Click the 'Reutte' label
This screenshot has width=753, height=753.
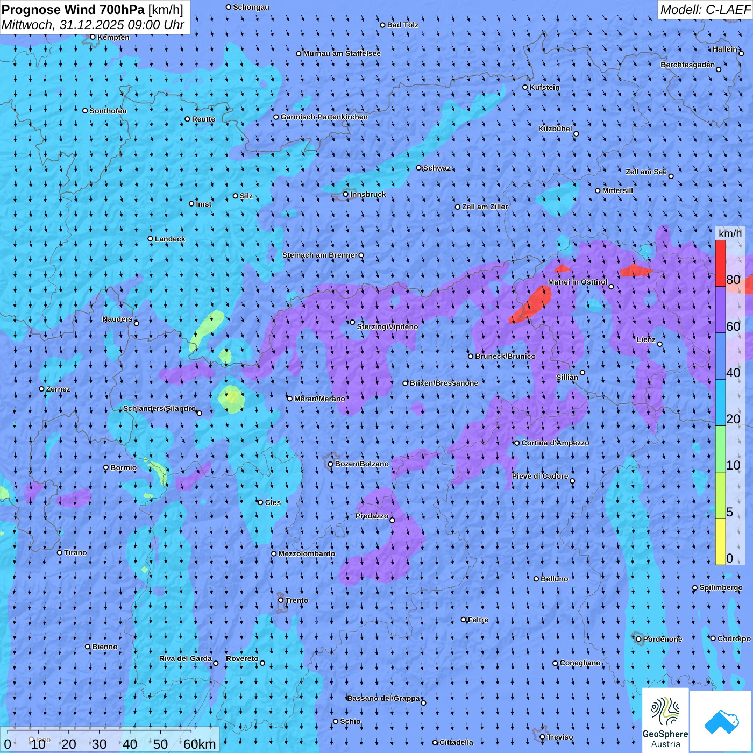203,119
